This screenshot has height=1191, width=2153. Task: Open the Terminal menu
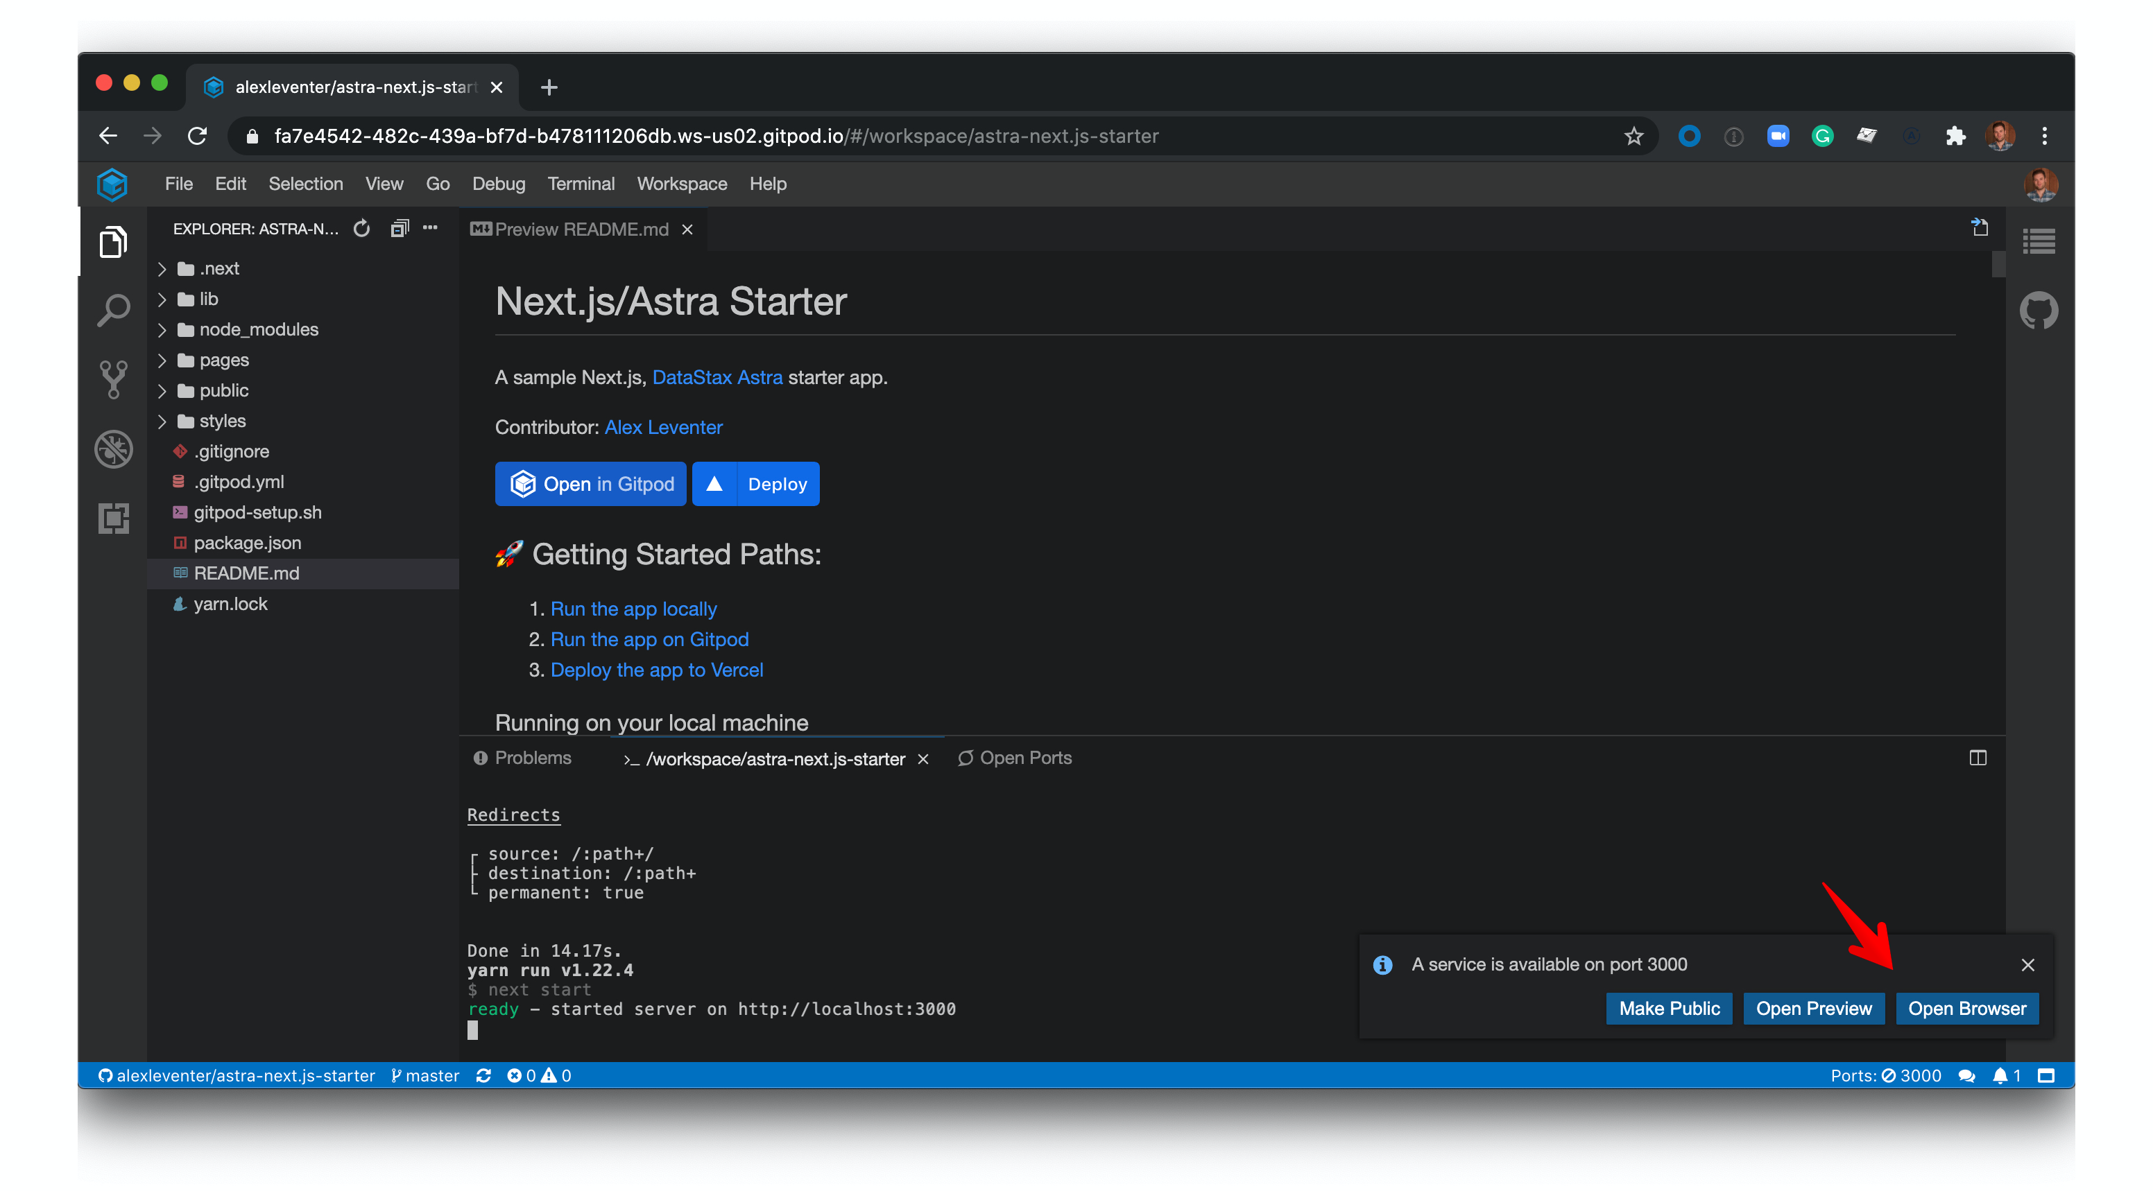pyautogui.click(x=581, y=184)
